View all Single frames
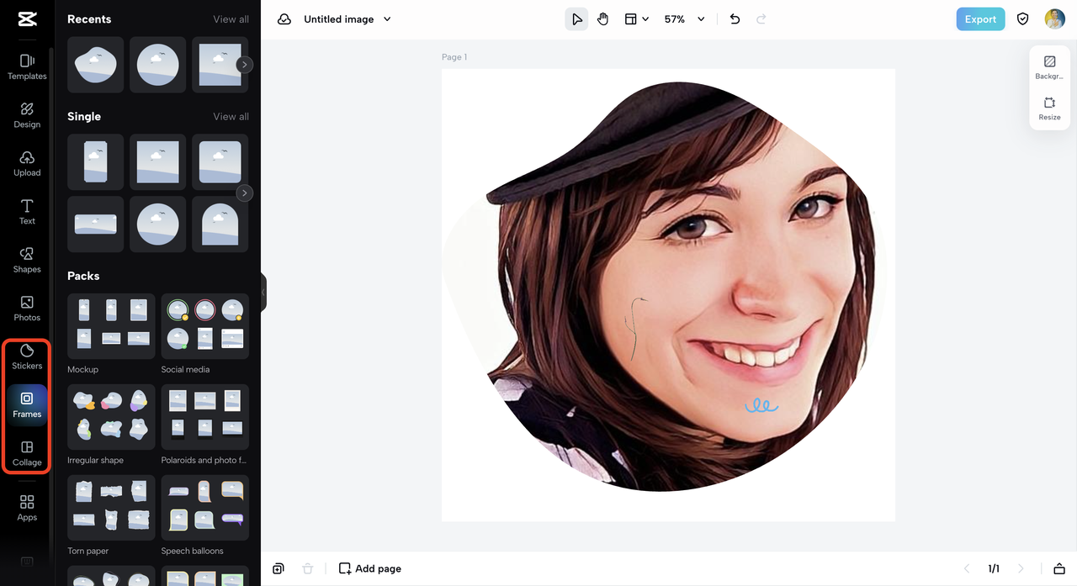This screenshot has height=586, width=1077. [x=231, y=117]
